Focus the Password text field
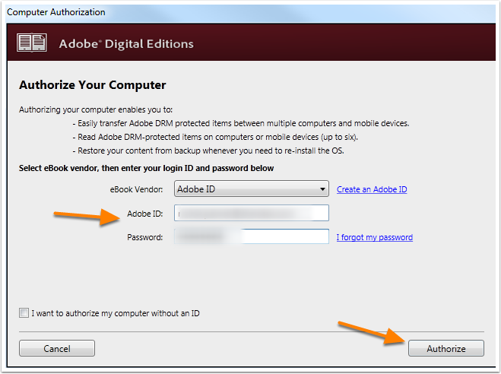Viewport: 501px width, 374px height. [x=252, y=236]
